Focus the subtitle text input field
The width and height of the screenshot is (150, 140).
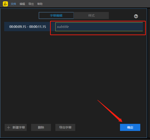(x=99, y=27)
